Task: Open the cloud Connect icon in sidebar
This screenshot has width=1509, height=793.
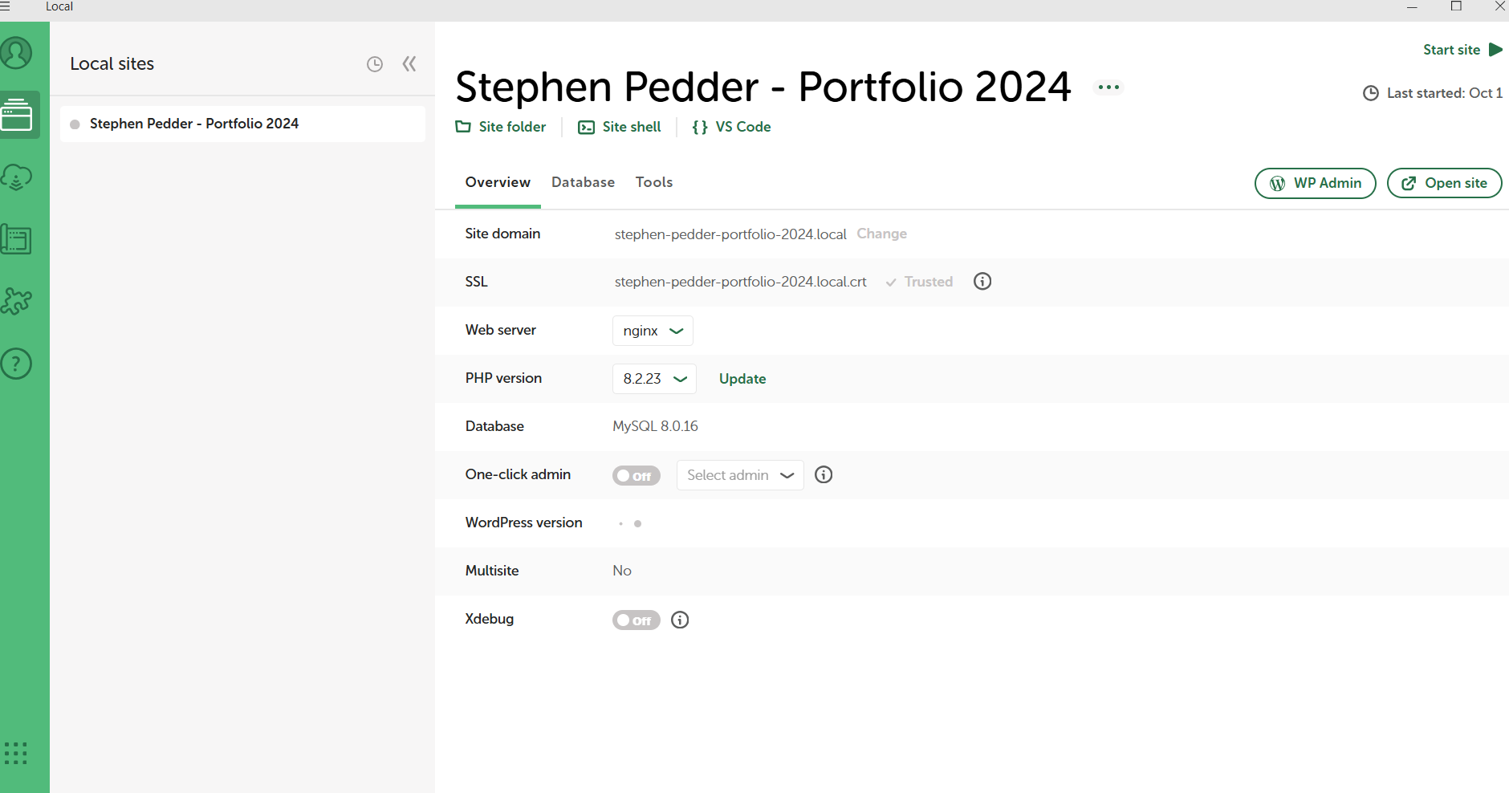Action: coord(17,177)
